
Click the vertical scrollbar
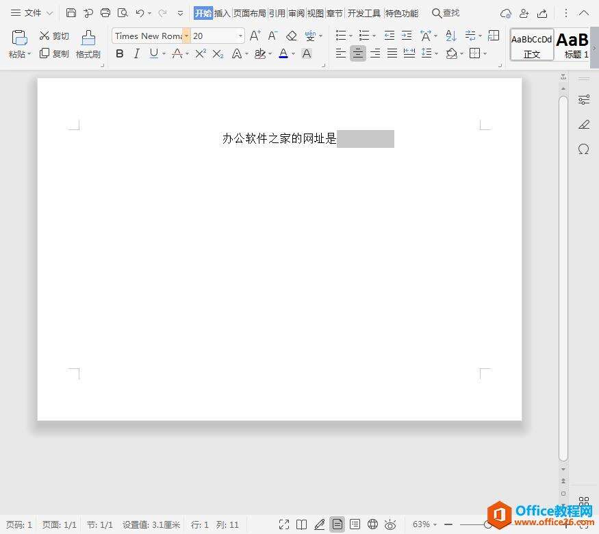563,278
